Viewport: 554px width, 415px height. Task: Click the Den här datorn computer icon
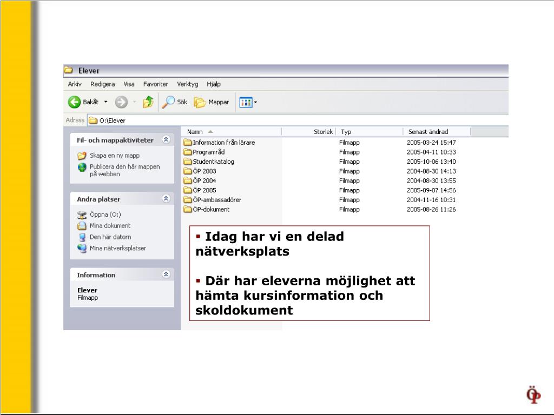(82, 237)
